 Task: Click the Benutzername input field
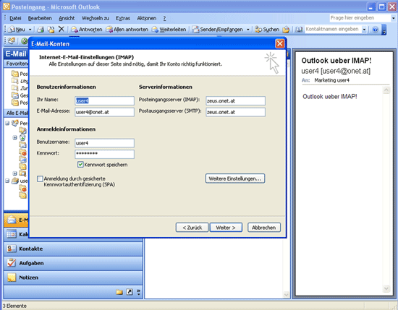pos(104,143)
